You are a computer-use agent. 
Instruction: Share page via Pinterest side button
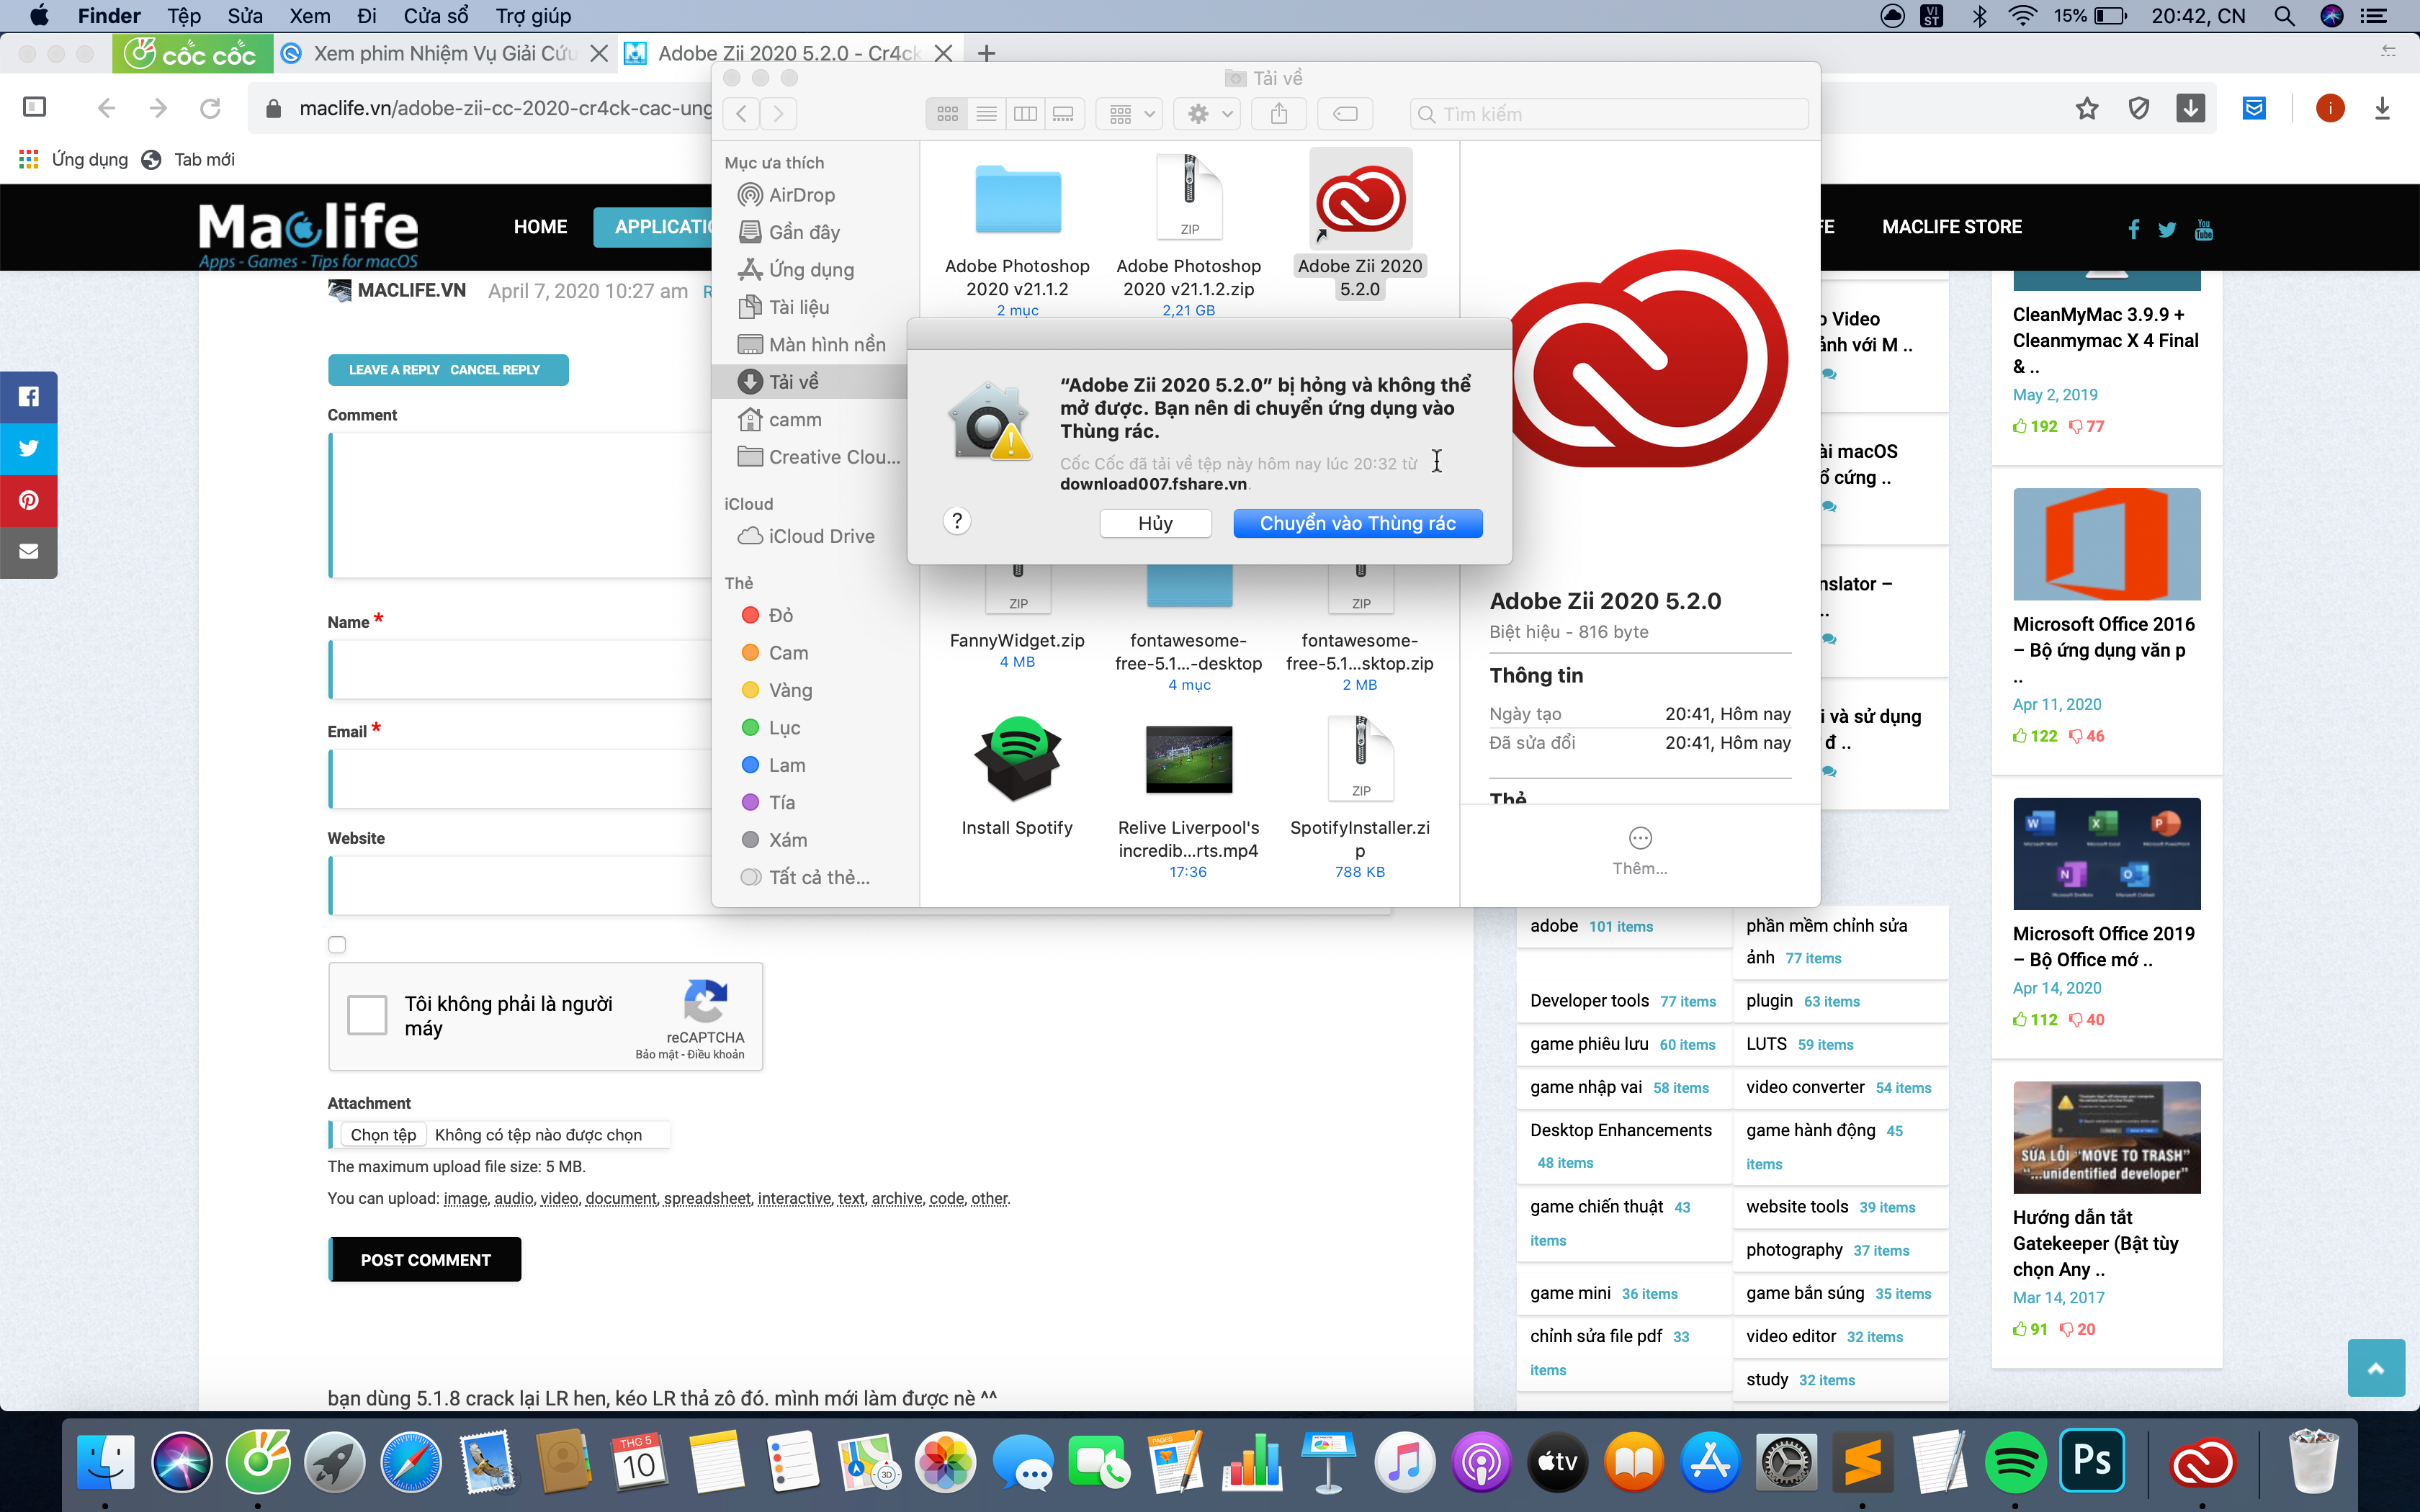(28, 500)
